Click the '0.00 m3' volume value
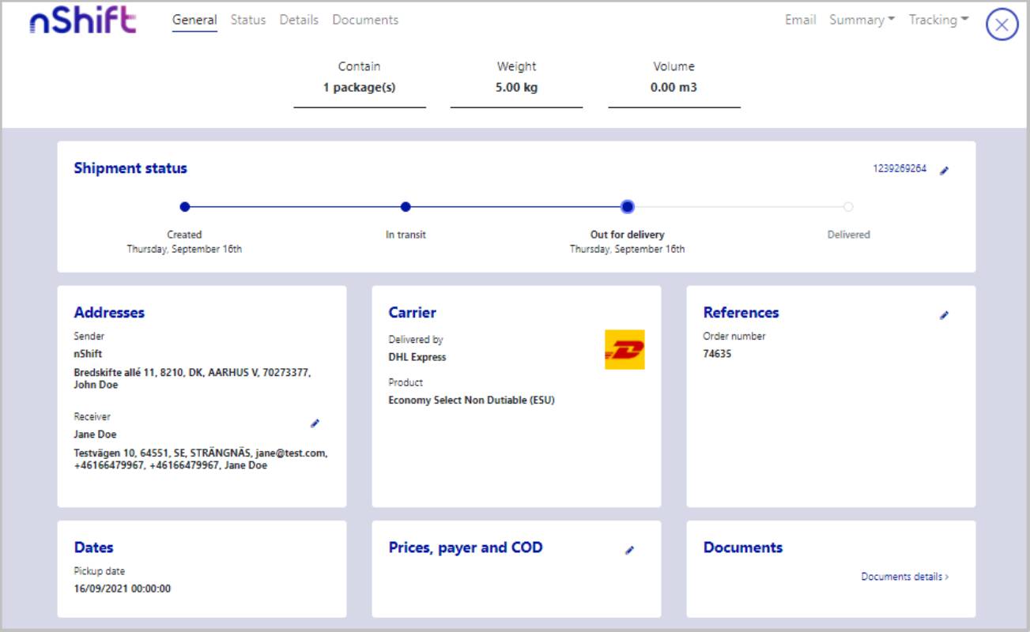1030x632 pixels. (673, 88)
